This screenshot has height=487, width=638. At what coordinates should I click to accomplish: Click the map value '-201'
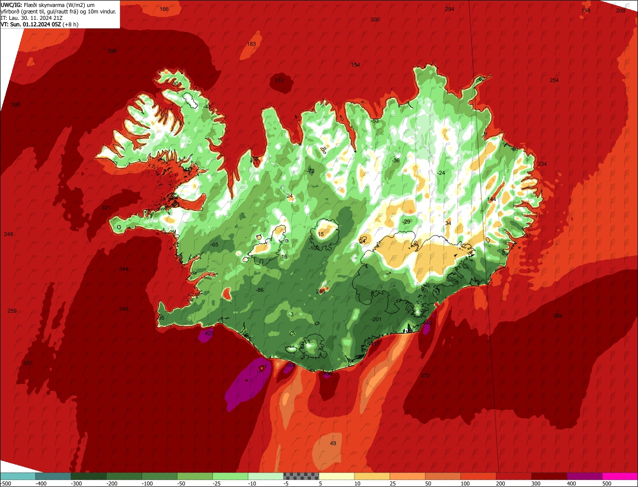(376, 319)
